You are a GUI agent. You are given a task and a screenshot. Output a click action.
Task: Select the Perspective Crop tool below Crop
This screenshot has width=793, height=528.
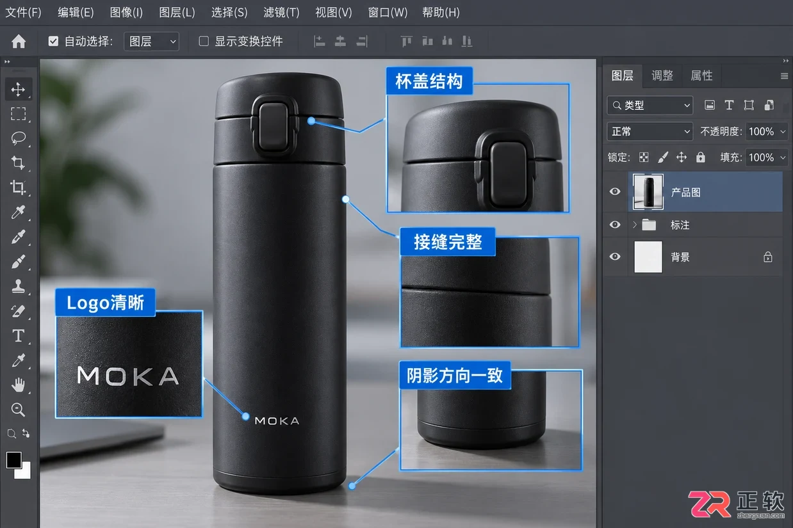point(18,188)
